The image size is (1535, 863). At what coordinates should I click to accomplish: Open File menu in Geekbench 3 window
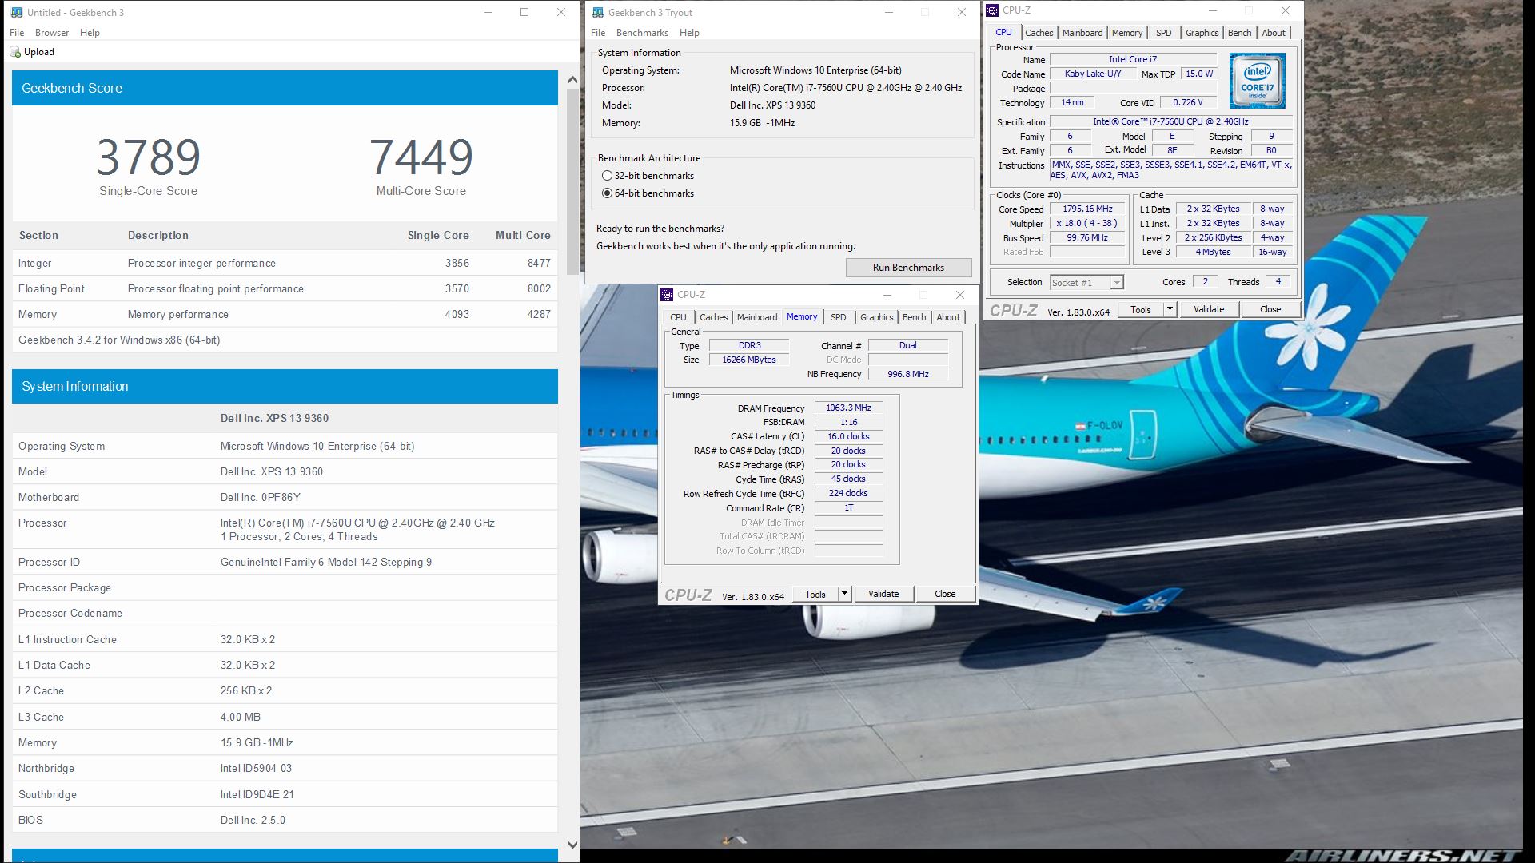click(x=17, y=33)
